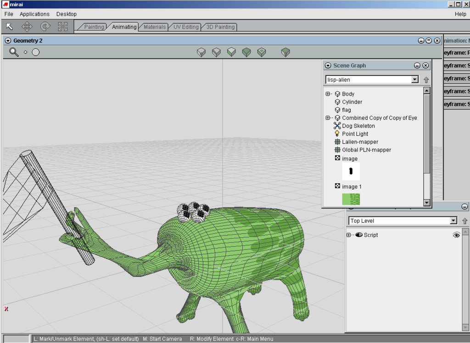Select the Body tree item
The height and width of the screenshot is (343, 470).
point(348,94)
